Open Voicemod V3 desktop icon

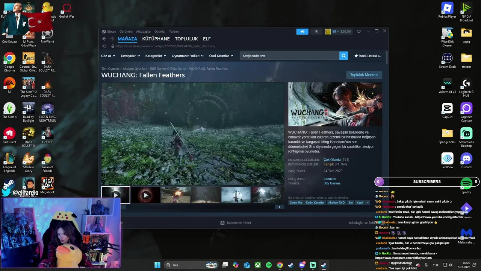click(x=447, y=85)
